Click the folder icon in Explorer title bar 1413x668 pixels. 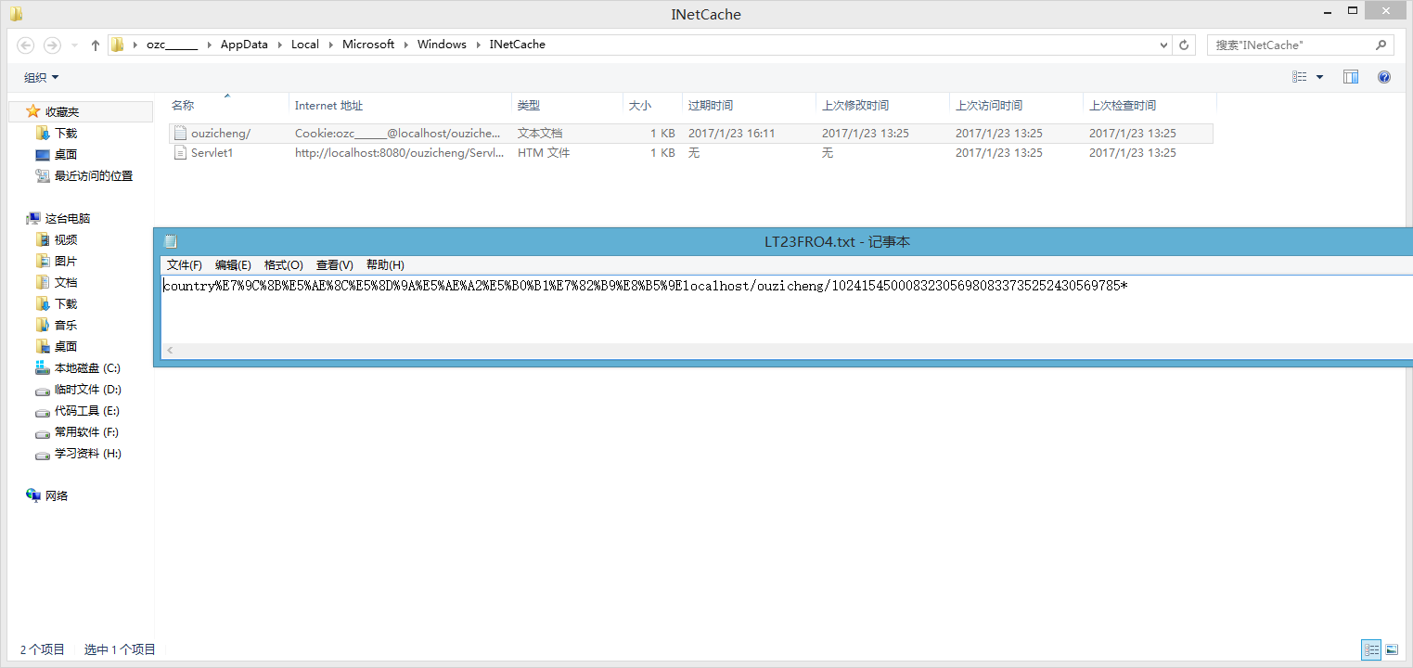[16, 14]
